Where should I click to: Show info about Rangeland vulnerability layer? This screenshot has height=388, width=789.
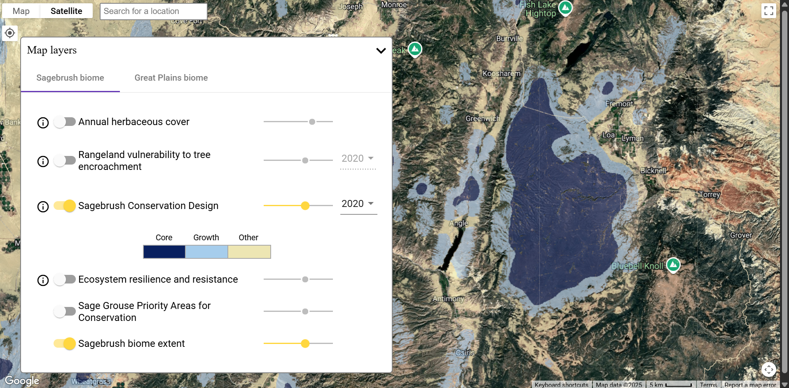pos(43,161)
